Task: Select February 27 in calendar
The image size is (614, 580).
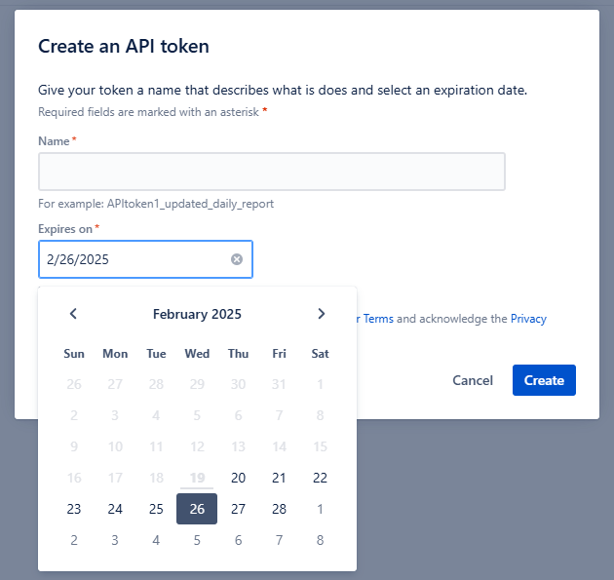Action: coord(238,509)
